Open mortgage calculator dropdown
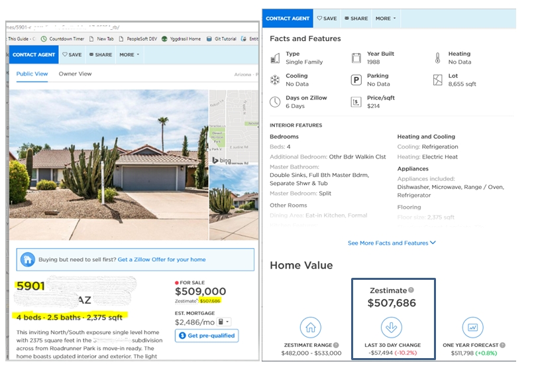 pos(224,322)
